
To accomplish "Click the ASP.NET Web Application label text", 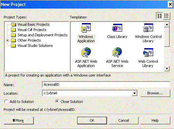I will [86, 64].
